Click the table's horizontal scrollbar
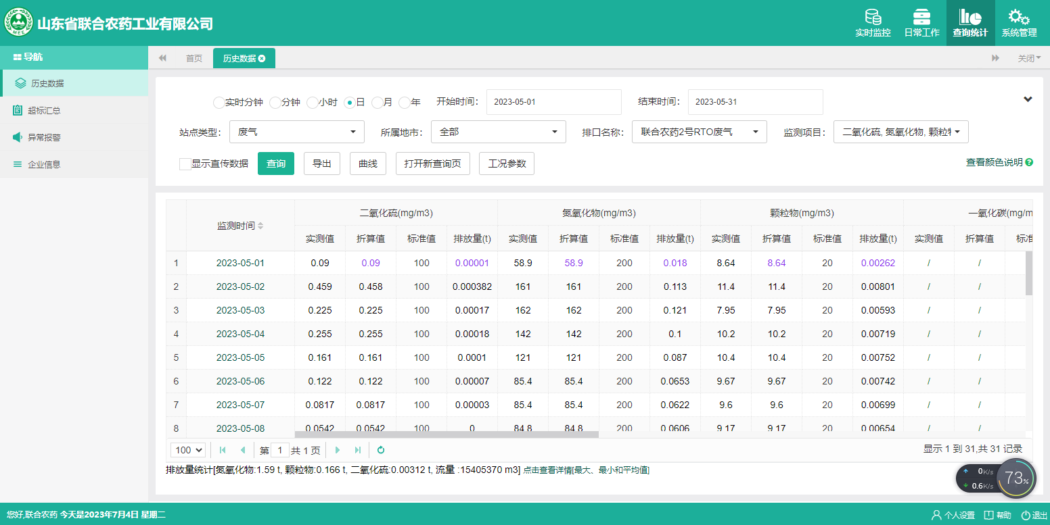Image resolution: width=1050 pixels, height=525 pixels. (x=447, y=434)
